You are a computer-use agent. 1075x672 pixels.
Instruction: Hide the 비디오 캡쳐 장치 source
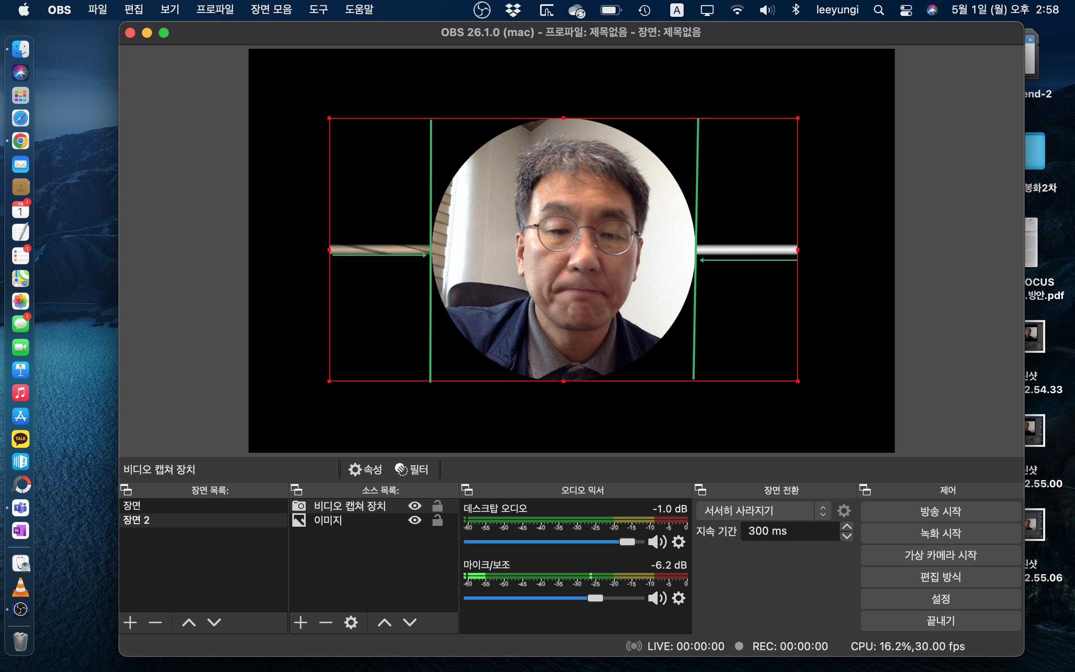tap(415, 506)
